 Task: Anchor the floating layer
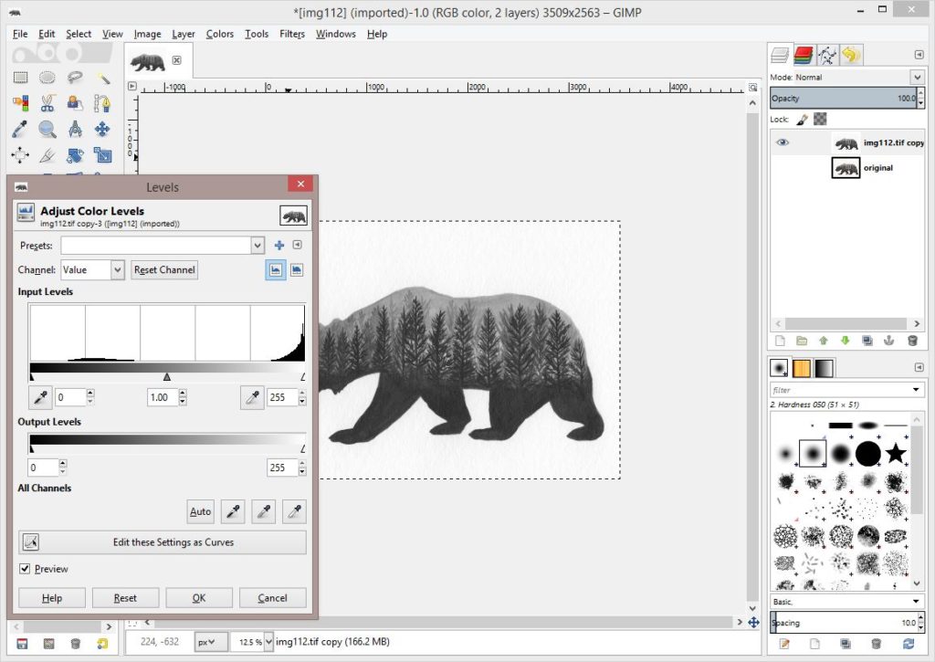click(888, 341)
